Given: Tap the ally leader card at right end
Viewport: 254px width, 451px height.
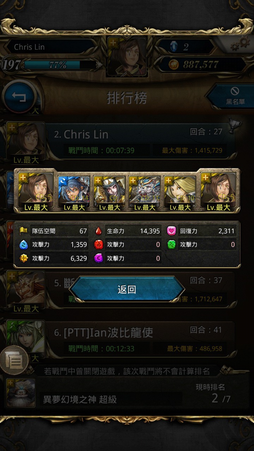Looking at the screenshot, I should click(218, 191).
